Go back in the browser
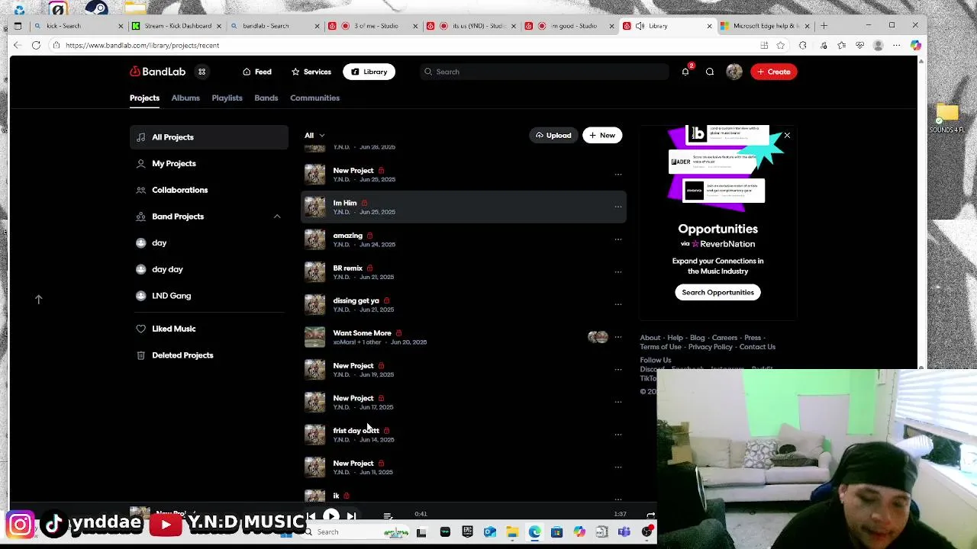 [x=18, y=45]
